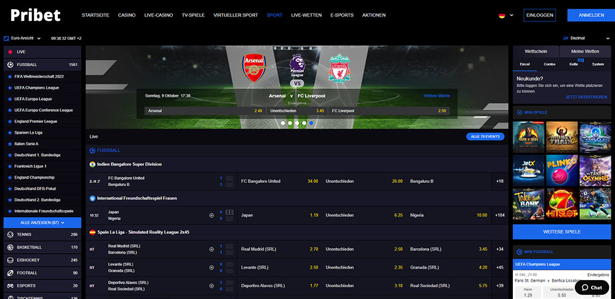Open the Money Train 2 game thumbnail

pos(561,137)
